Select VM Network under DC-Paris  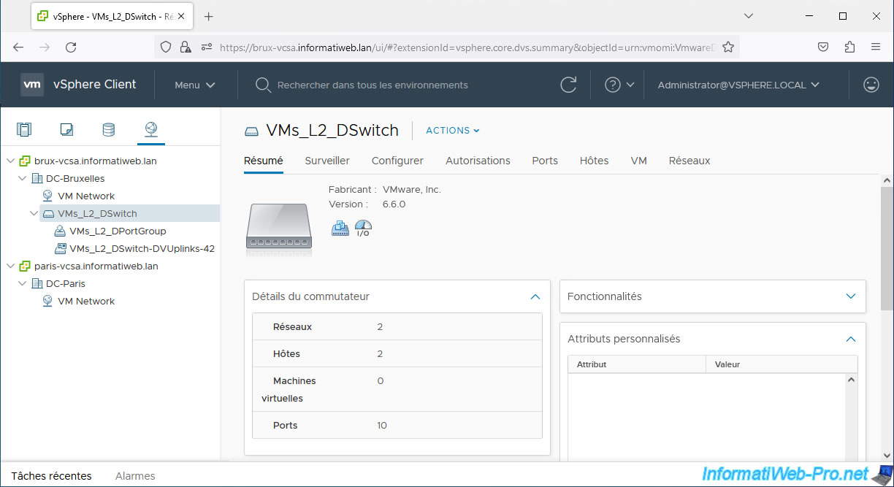coord(86,301)
